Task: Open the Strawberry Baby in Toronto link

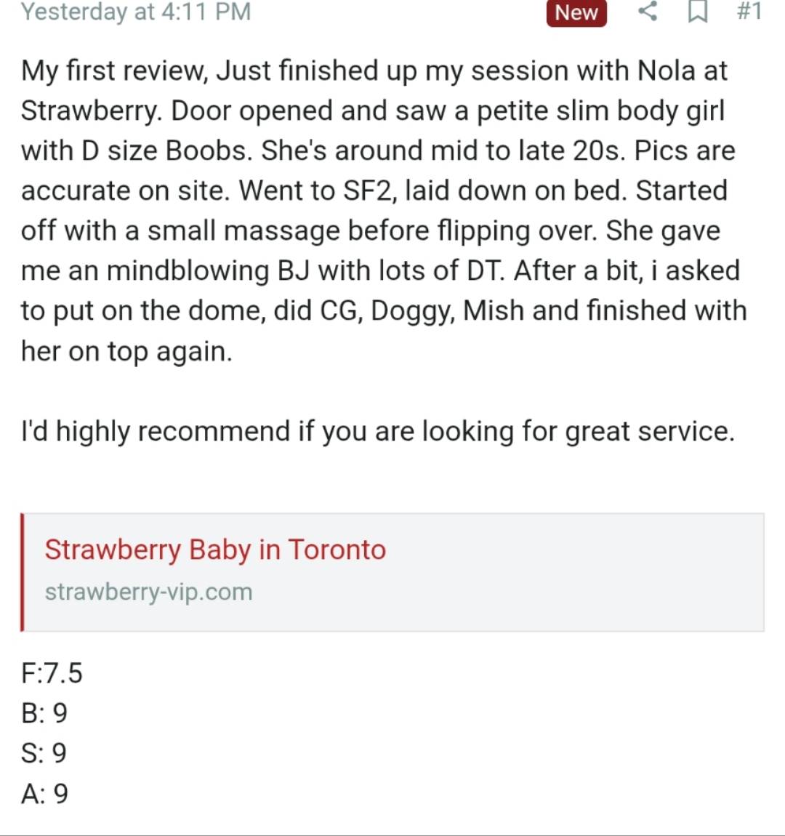Action: pyautogui.click(x=215, y=550)
